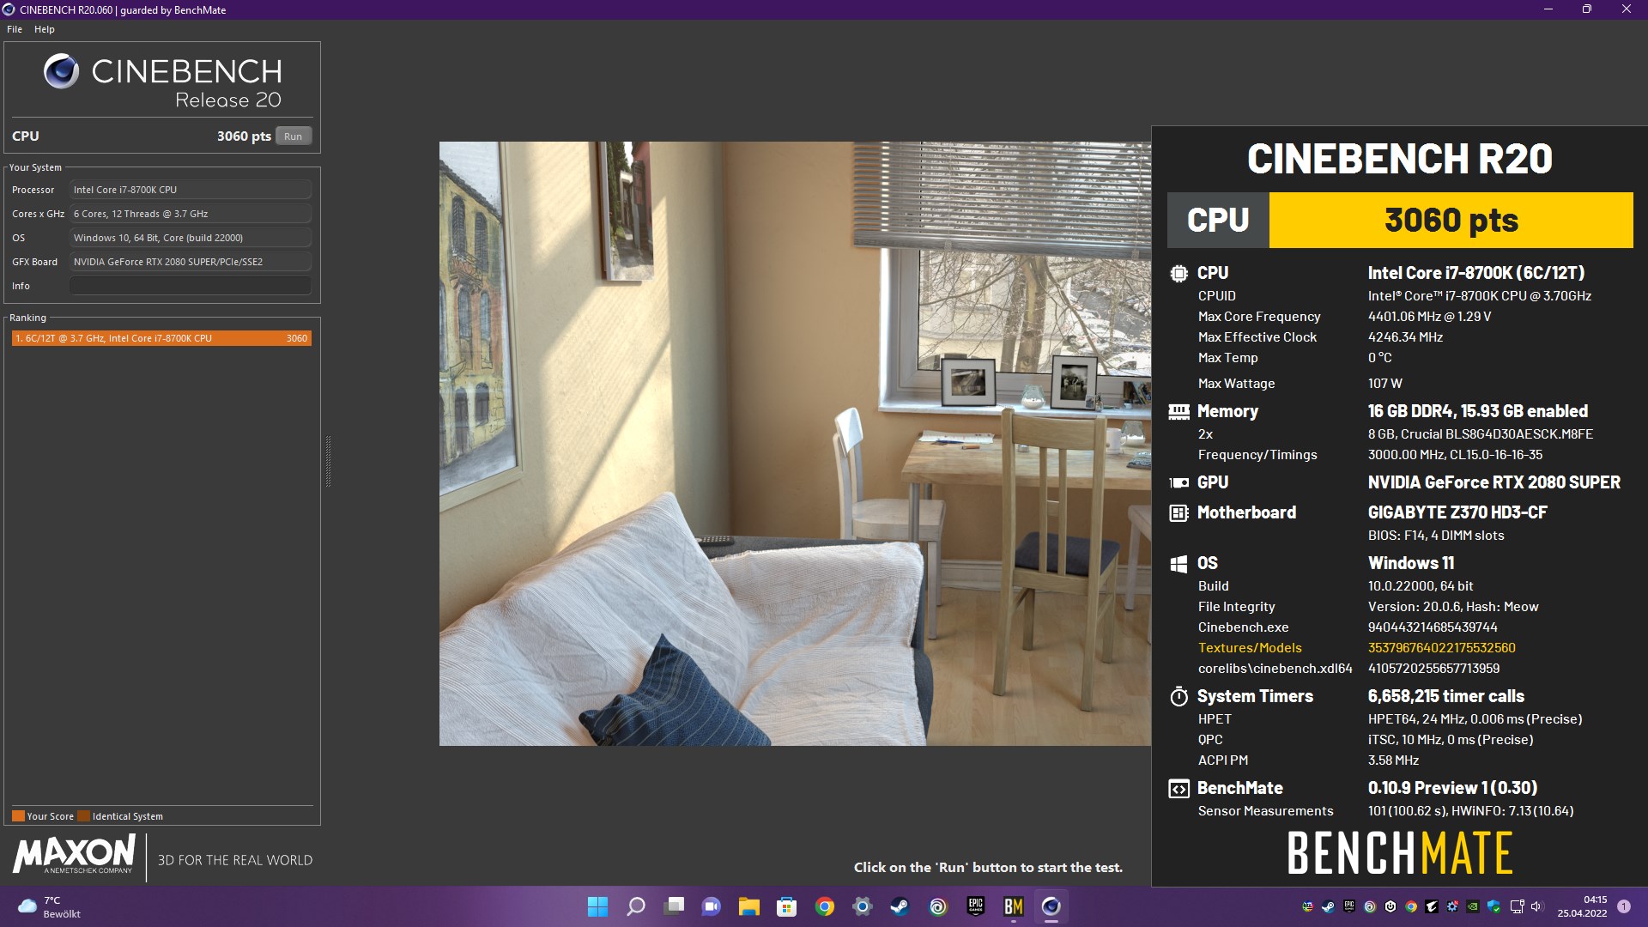The height and width of the screenshot is (927, 1648).
Task: Launch Google Chrome from the taskbar
Action: point(825,906)
